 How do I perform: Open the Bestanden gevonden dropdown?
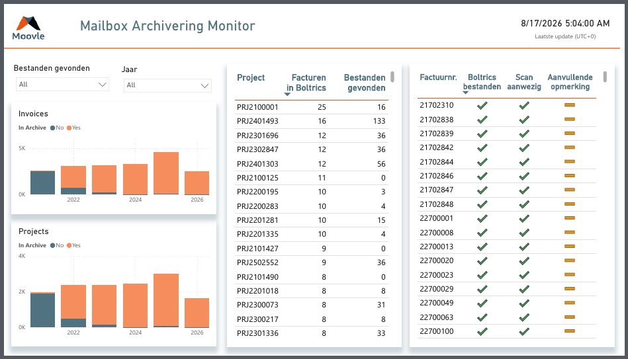coord(62,85)
